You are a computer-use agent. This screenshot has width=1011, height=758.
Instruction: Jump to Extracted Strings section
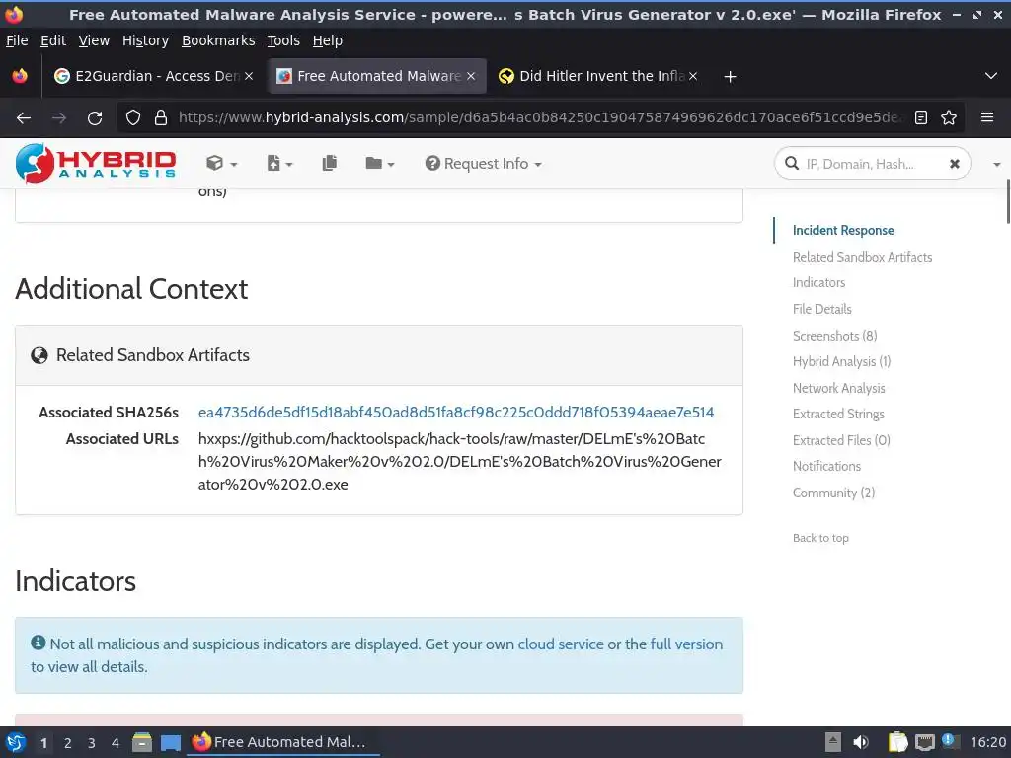click(838, 414)
